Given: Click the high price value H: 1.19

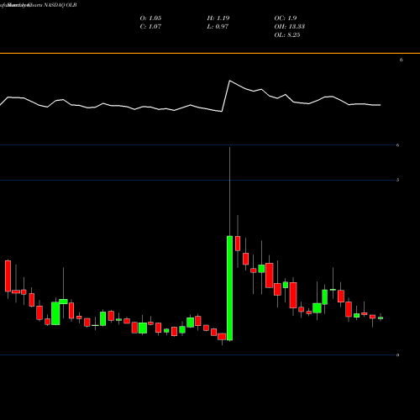Looking at the screenshot, I should click(x=218, y=18).
